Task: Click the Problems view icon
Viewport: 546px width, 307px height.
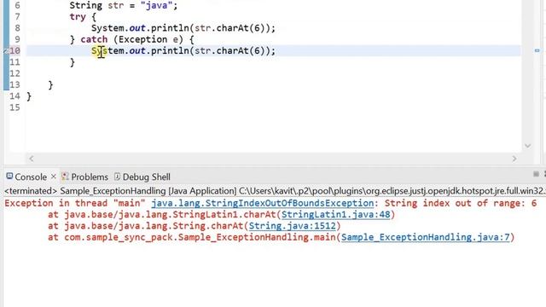Action: [65, 177]
